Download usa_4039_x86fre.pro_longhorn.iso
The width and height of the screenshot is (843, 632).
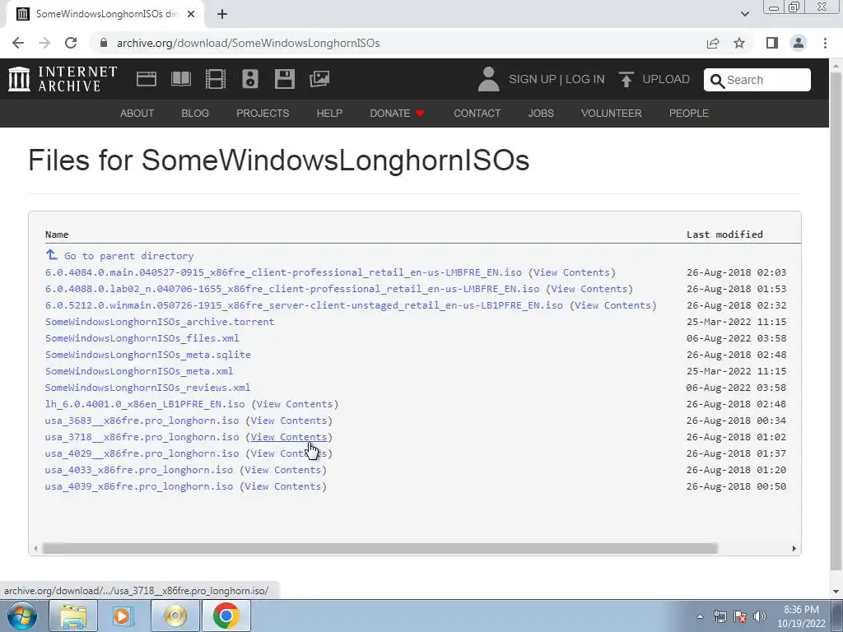(x=138, y=486)
